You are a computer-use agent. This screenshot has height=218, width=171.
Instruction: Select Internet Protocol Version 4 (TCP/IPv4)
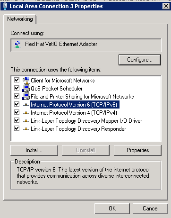[x=74, y=113]
